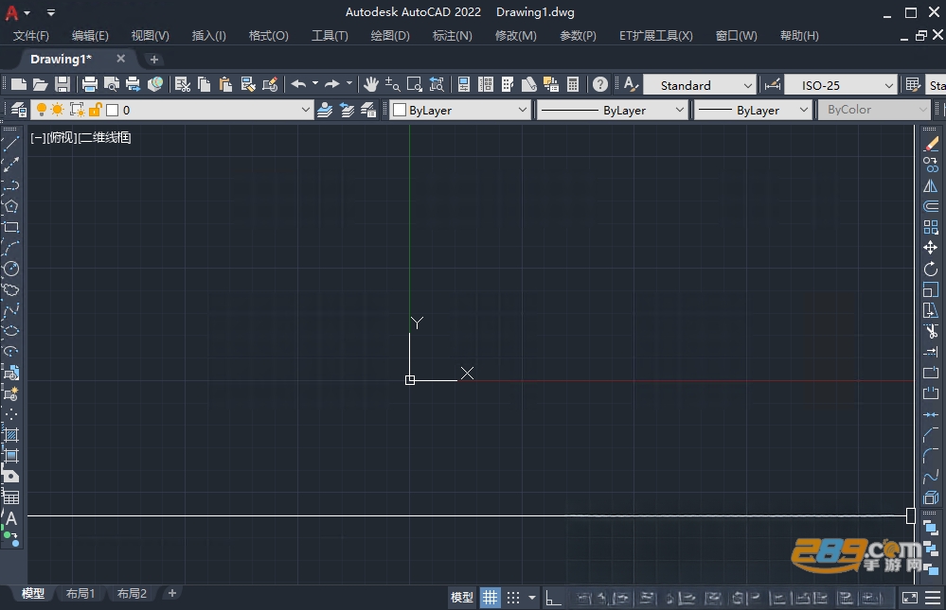Copy selection with the copy icon
The height and width of the screenshot is (610, 946).
(204, 84)
